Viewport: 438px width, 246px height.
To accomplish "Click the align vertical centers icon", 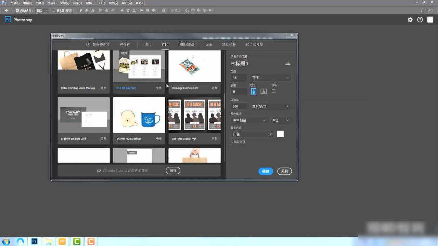I will tap(87, 10).
